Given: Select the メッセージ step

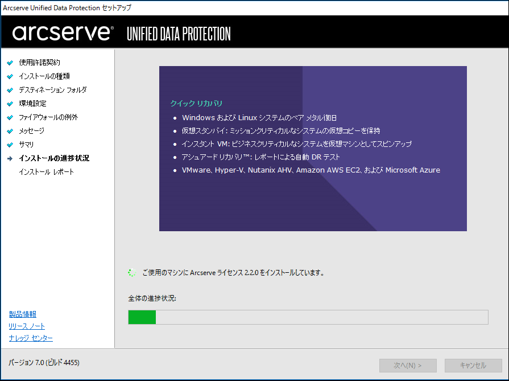Looking at the screenshot, I should [31, 130].
